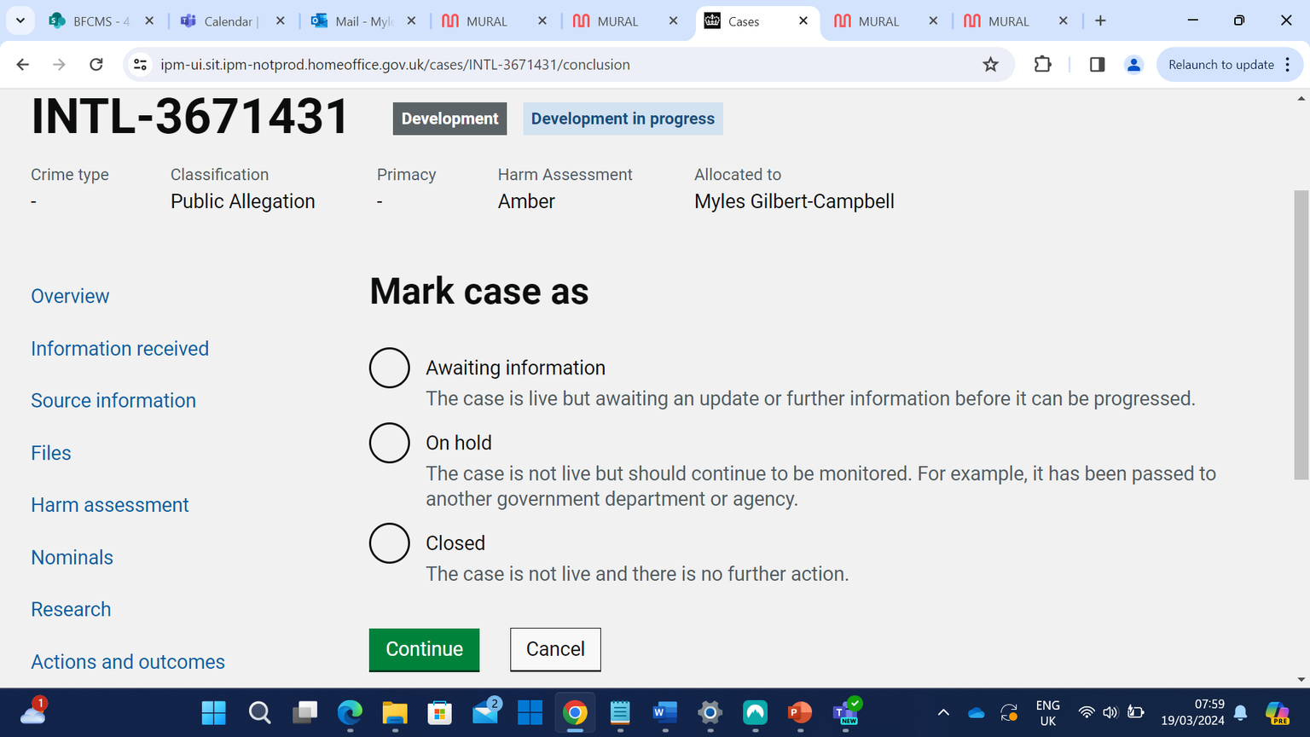Switch to the Mail browser tab
Screen dimensions: 1310x737
(x=362, y=21)
